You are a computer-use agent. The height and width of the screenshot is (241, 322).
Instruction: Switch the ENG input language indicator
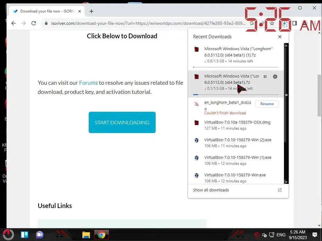click(x=281, y=235)
